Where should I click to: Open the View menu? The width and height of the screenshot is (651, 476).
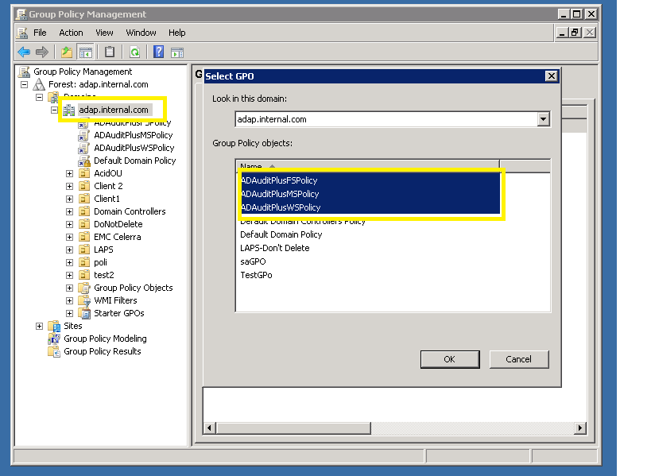pos(104,33)
